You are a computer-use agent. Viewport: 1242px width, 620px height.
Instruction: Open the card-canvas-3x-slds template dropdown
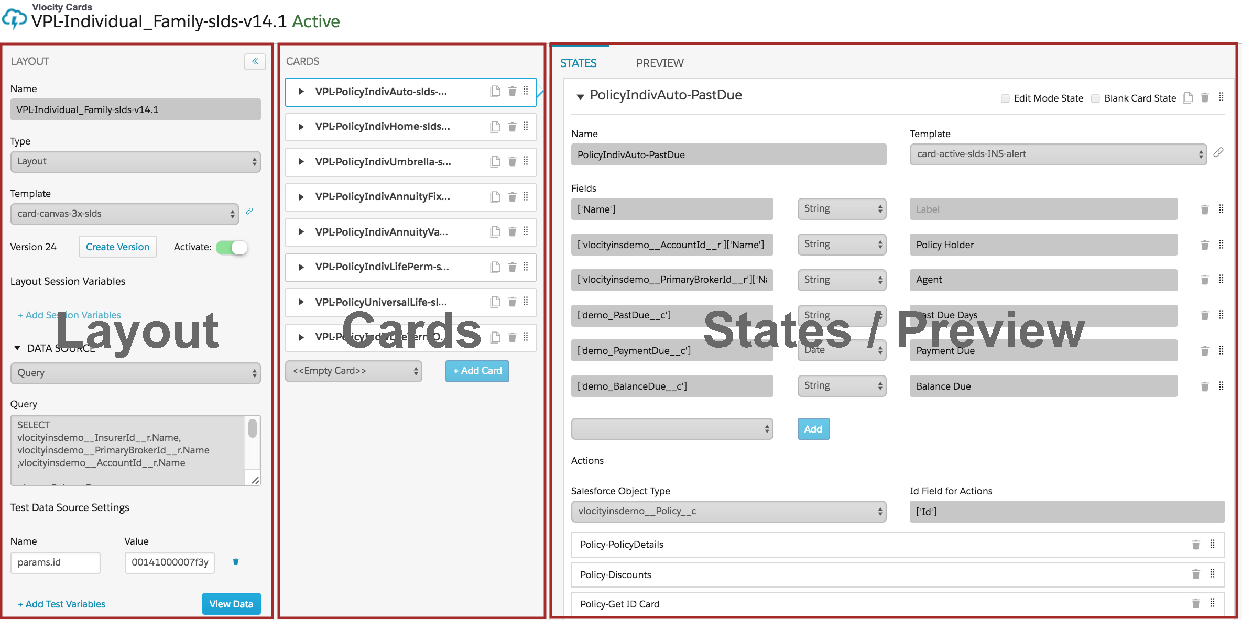(x=125, y=214)
